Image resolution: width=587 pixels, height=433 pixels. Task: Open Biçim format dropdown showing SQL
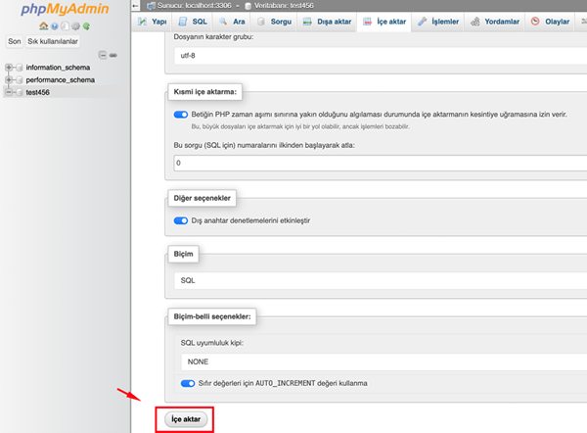(x=381, y=280)
